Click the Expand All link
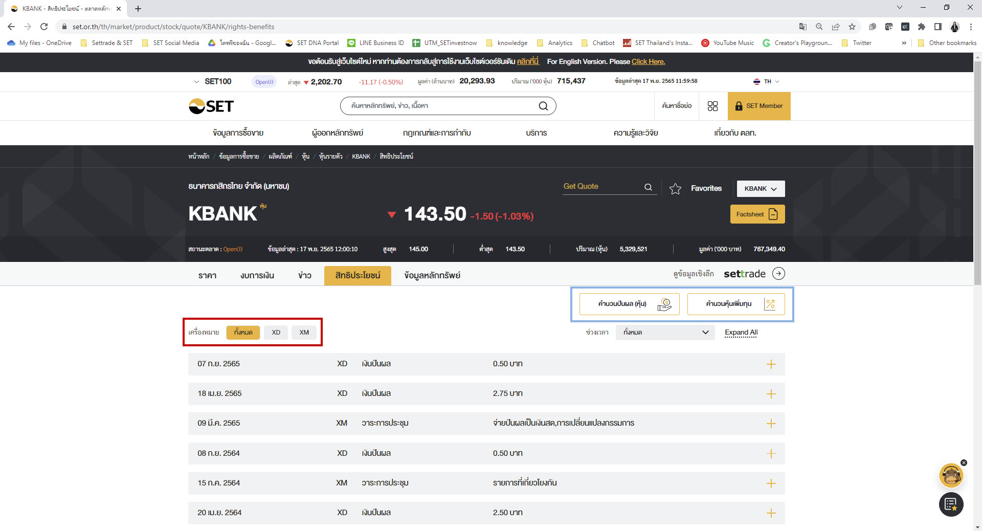The height and width of the screenshot is (531, 982). pos(741,333)
